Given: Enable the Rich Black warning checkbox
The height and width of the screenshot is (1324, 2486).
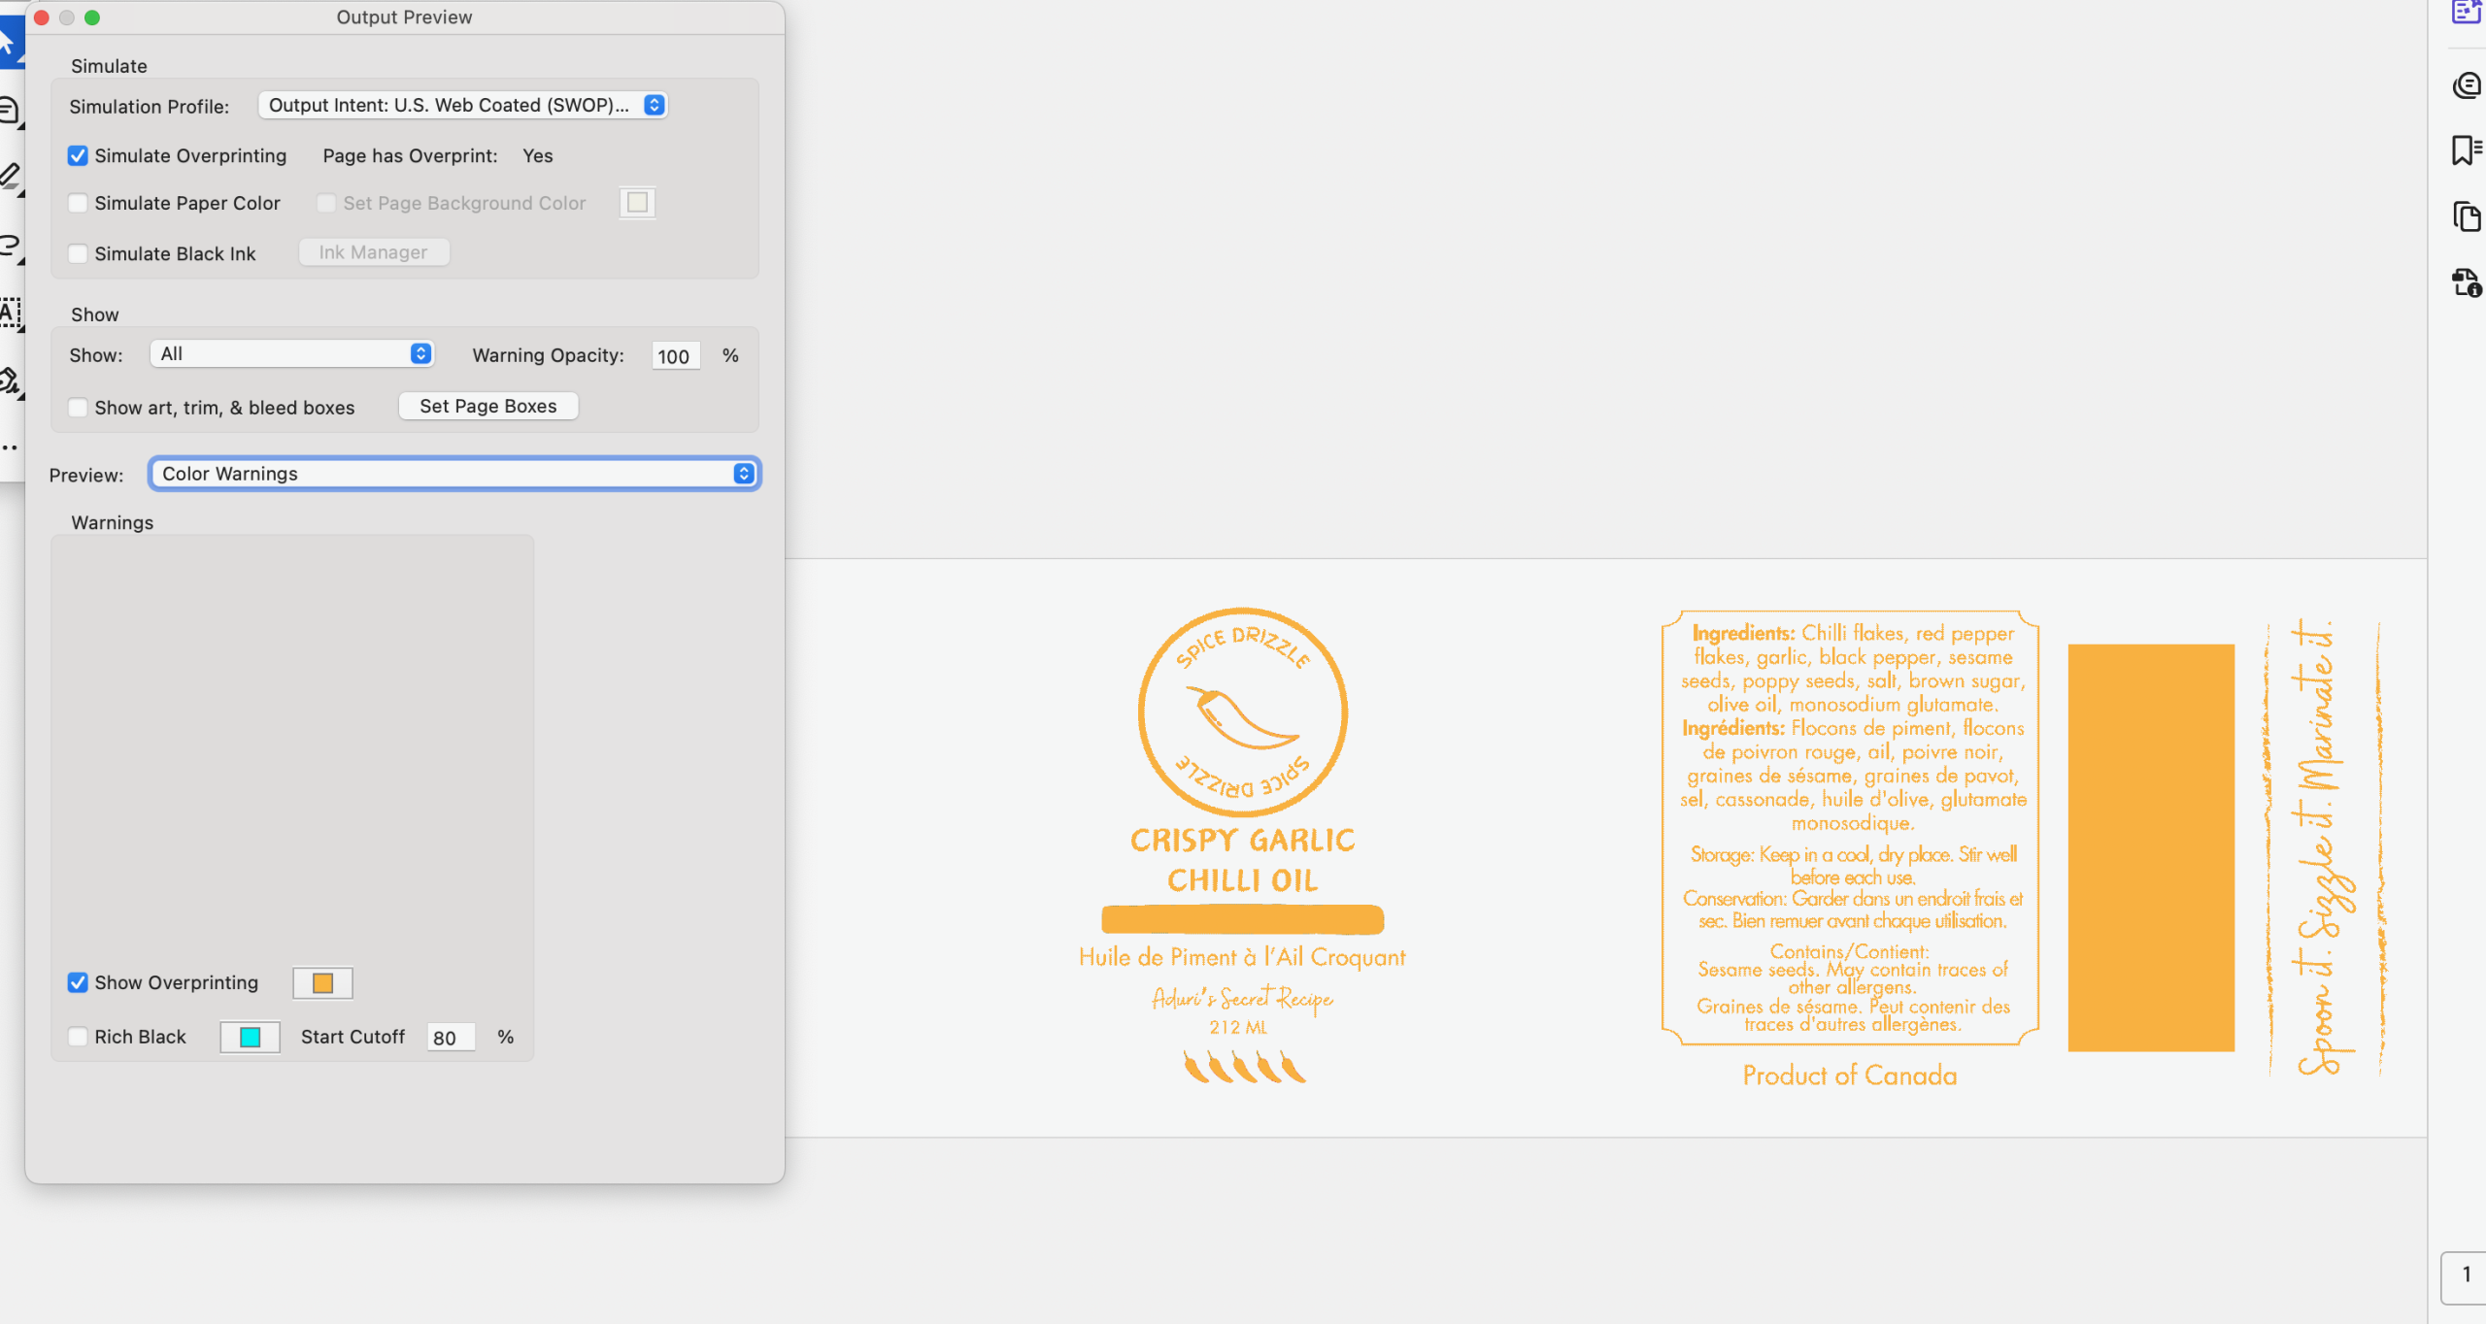Looking at the screenshot, I should [x=79, y=1037].
